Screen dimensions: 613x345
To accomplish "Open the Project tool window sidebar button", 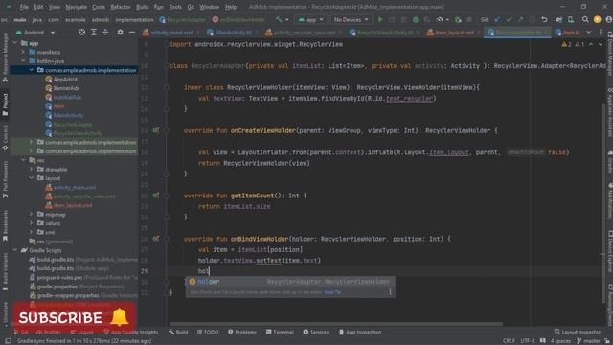I will point(5,104).
